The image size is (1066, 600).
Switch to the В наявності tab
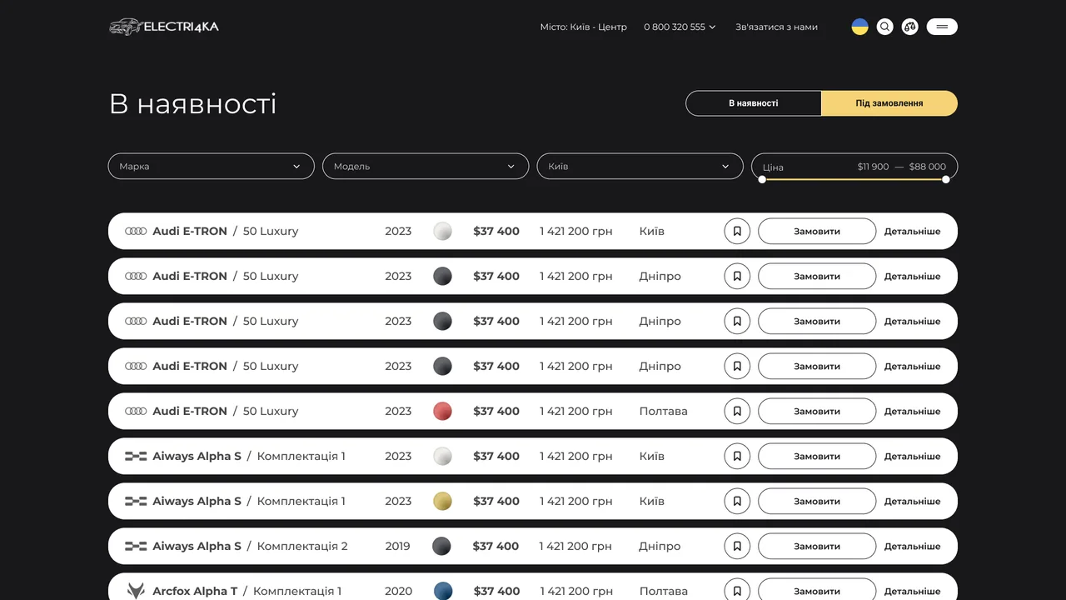click(x=754, y=103)
